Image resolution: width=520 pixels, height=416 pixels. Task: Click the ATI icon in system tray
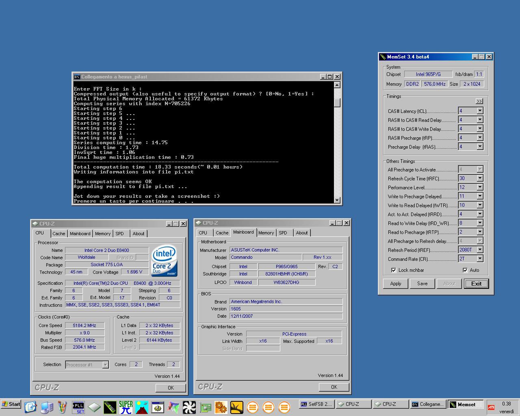pyautogui.click(x=491, y=407)
